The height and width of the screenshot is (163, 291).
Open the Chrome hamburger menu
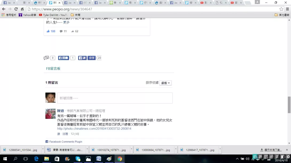pos(287,9)
